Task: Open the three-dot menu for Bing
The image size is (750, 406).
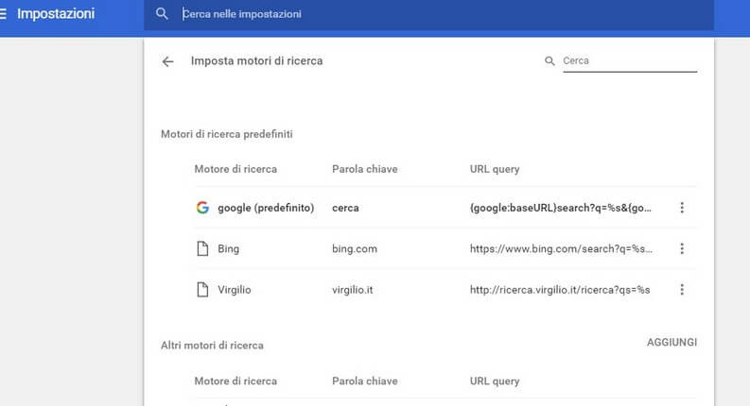Action: (x=682, y=248)
